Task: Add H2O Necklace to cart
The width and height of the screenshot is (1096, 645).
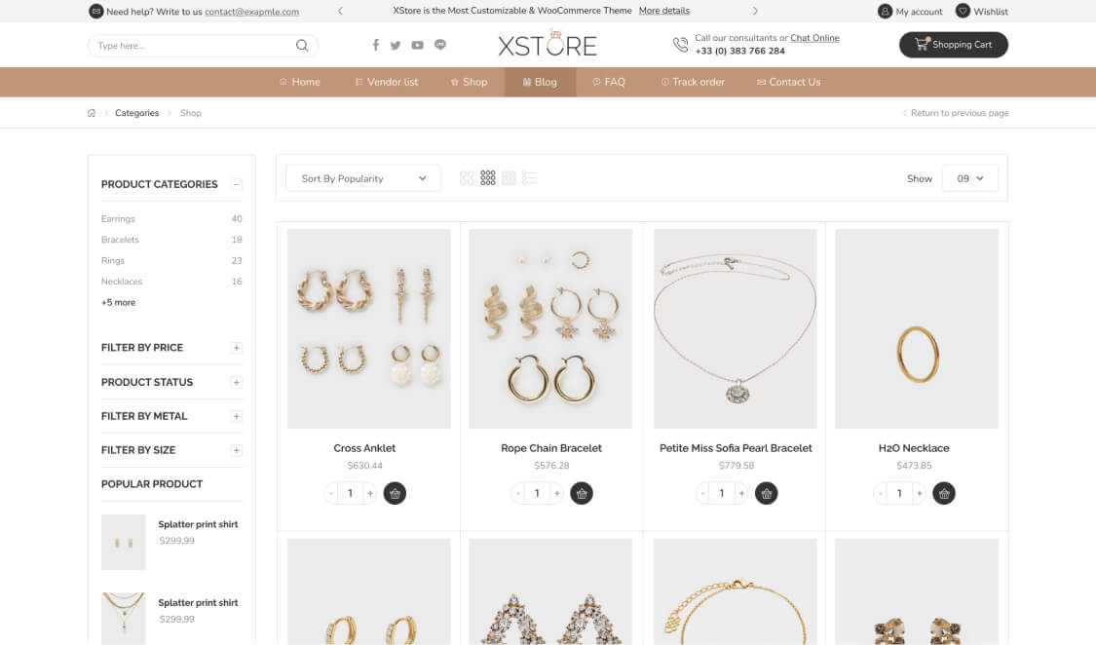Action: (943, 493)
